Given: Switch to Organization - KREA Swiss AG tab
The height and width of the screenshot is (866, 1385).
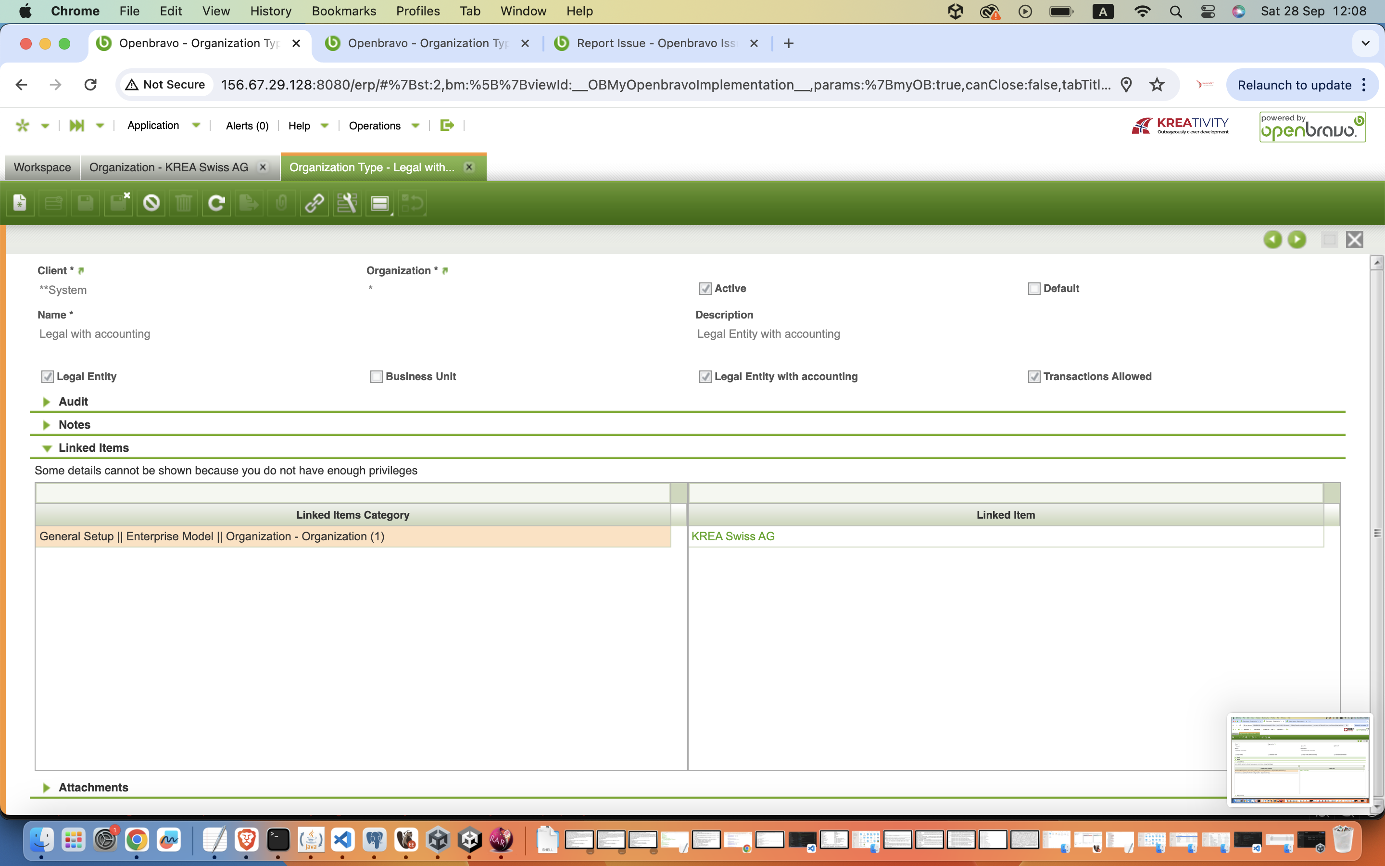Looking at the screenshot, I should coord(169,167).
